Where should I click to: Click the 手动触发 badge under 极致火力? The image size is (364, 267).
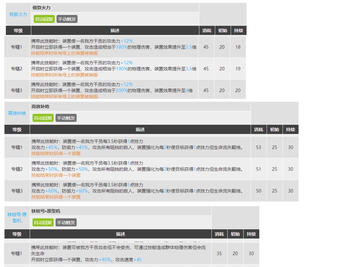tap(67, 19)
